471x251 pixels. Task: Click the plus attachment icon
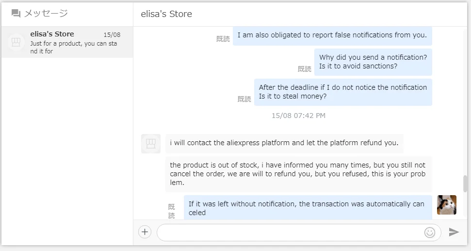(145, 232)
